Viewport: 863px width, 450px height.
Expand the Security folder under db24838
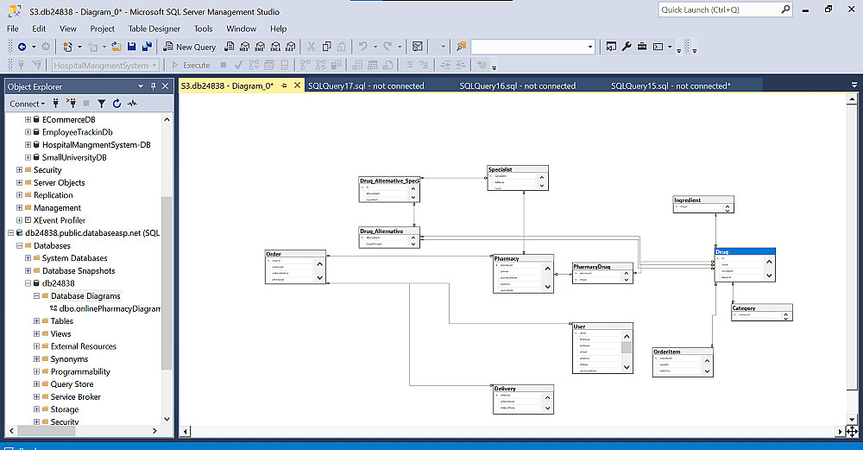point(37,422)
